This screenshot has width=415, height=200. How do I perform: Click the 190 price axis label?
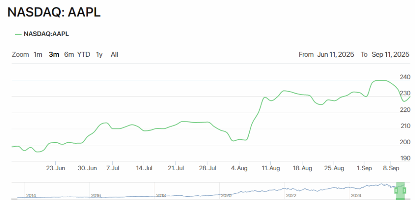405,158
